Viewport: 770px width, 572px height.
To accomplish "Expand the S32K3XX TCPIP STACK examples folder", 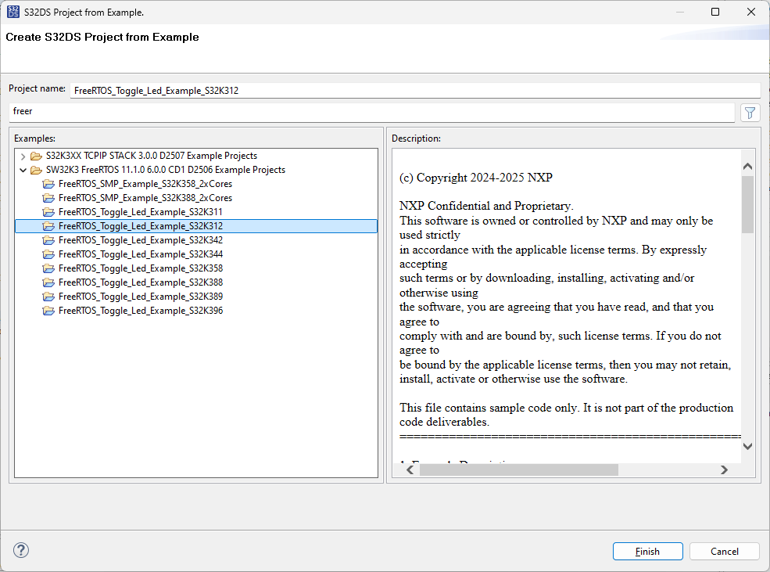I will pyautogui.click(x=23, y=156).
